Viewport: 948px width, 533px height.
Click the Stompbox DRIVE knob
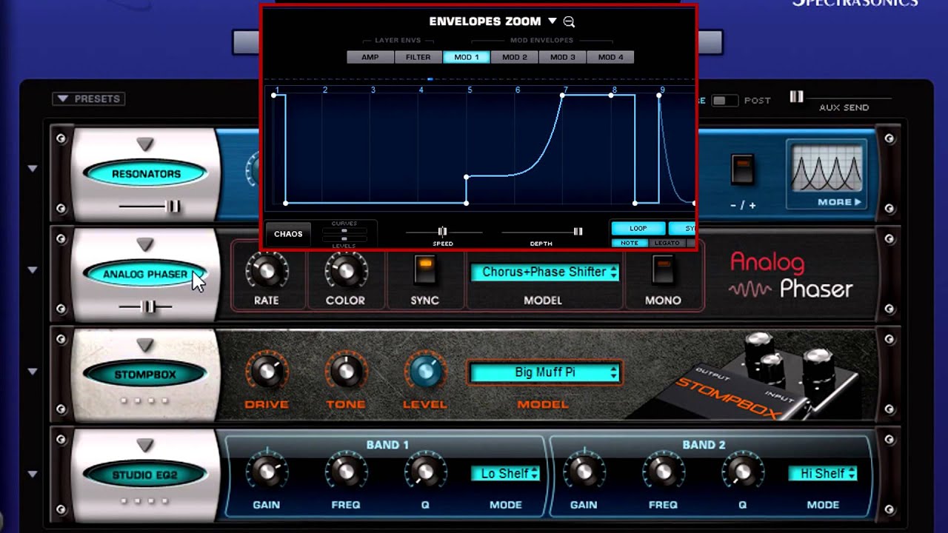coord(267,372)
